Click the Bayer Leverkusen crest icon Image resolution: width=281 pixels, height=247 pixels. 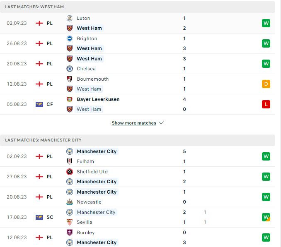click(x=70, y=99)
